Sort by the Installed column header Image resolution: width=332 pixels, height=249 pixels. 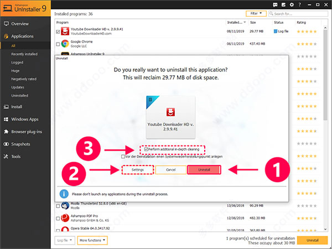pos(236,23)
